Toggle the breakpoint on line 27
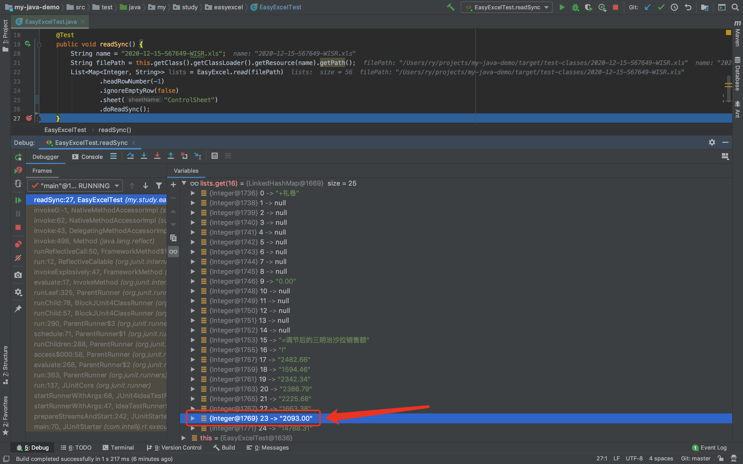Viewport: 743px width, 464px height. click(29, 118)
